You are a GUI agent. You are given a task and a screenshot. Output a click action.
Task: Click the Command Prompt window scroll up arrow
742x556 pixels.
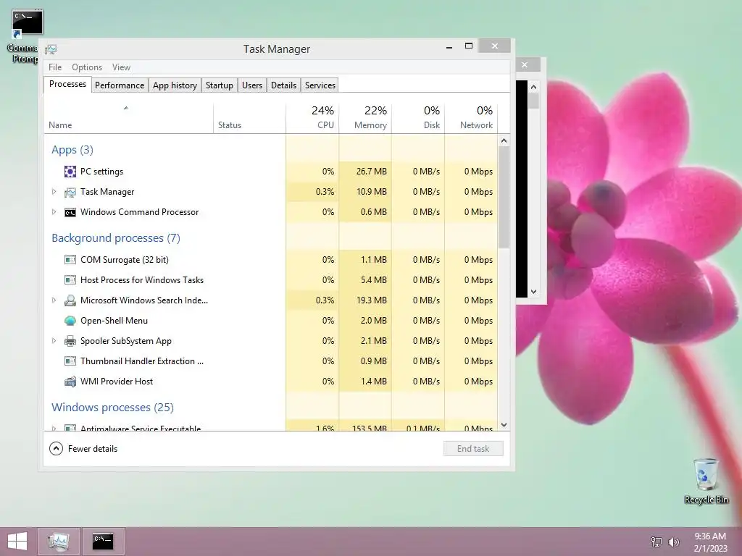click(x=534, y=87)
